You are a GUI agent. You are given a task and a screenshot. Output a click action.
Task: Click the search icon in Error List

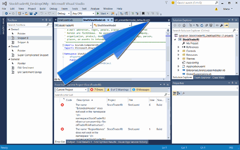click(166, 95)
